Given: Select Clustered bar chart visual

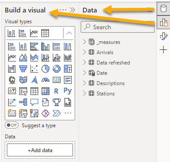Looking at the screenshot, I should pyautogui.click(x=34, y=46).
